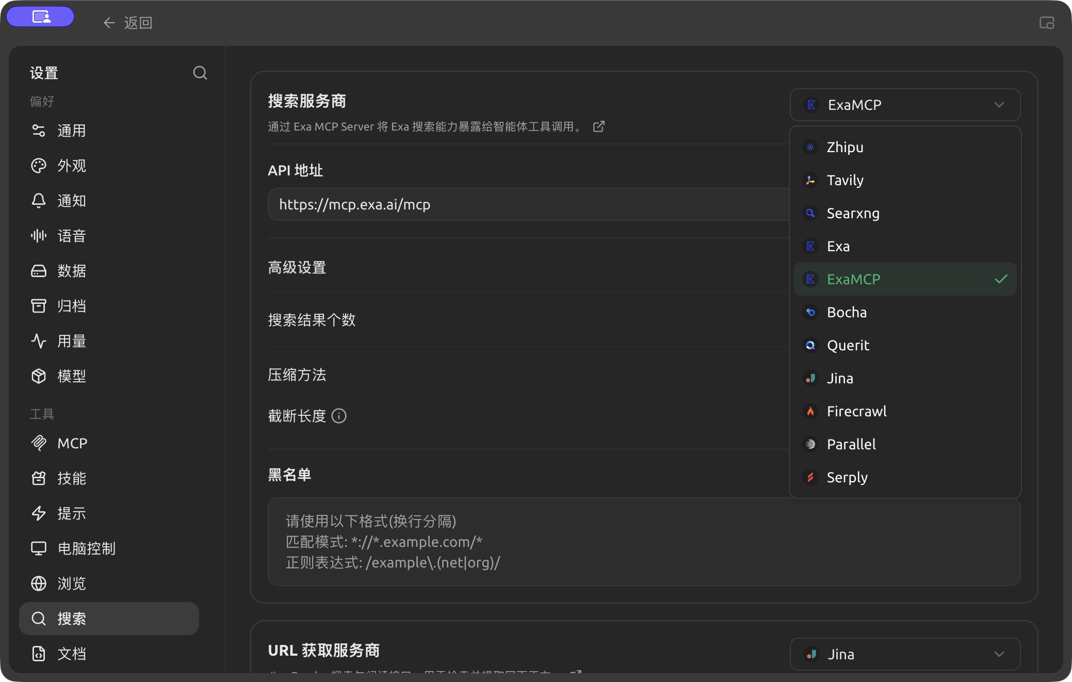Choose Bocha from provider list

click(x=905, y=313)
